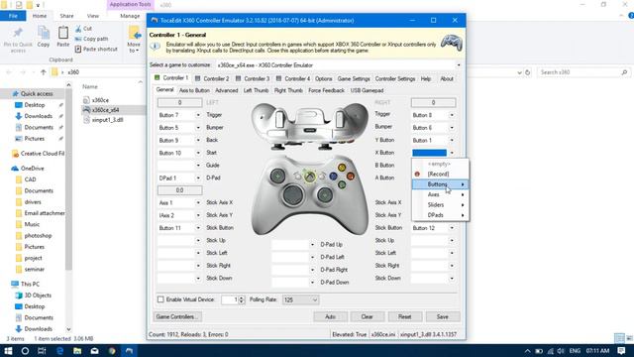Image resolution: width=634 pixels, height=357 pixels.
Task: Click the Game Controllers button
Action: tap(177, 317)
